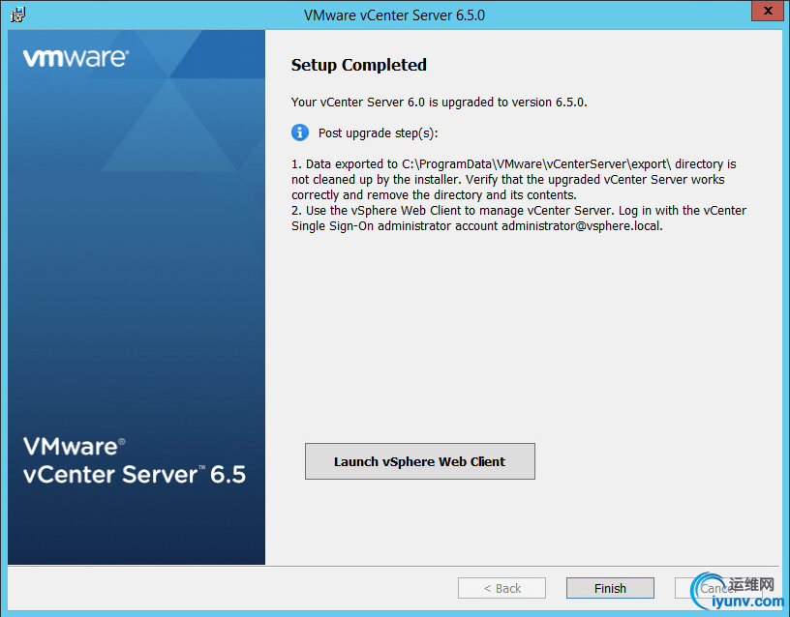Click the window title VMware vCenter Server 6.5.0

[x=394, y=15]
